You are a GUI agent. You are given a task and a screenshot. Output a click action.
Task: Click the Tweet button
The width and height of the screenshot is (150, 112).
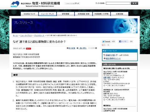(x=106, y=41)
